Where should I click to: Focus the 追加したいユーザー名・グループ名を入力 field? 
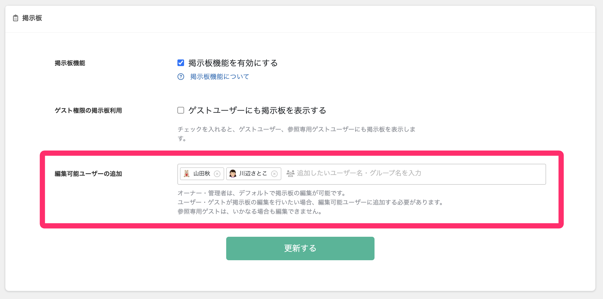[x=408, y=173]
